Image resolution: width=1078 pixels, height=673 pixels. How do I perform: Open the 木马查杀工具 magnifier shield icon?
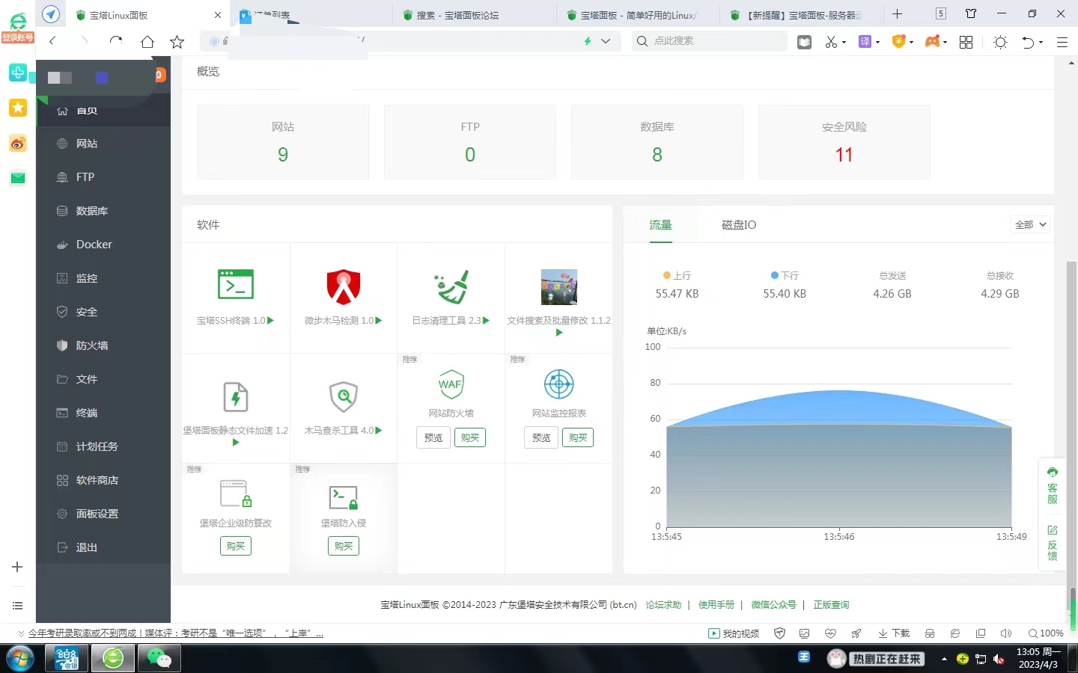point(344,396)
